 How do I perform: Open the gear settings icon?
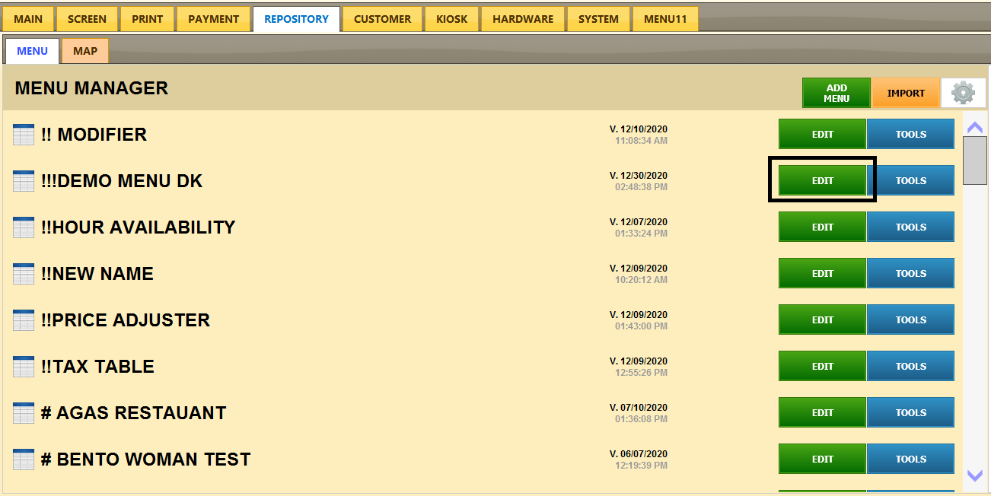click(x=963, y=93)
